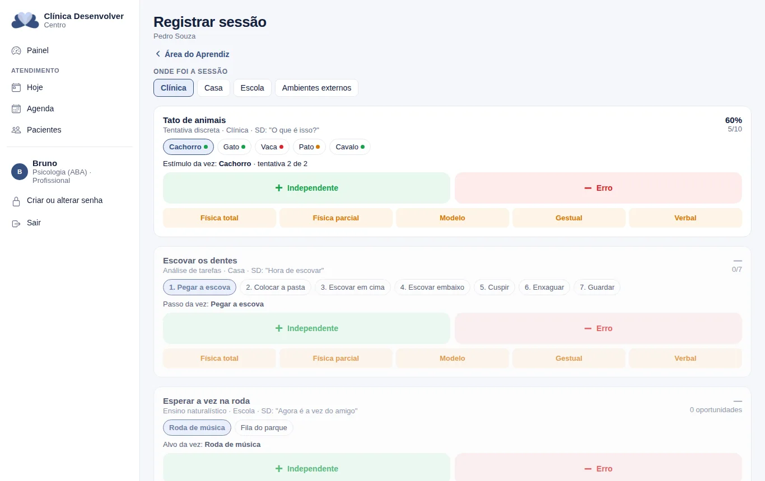The image size is (765, 481).
Task: Mark Independente for Escovar os dentes
Action: 306,328
